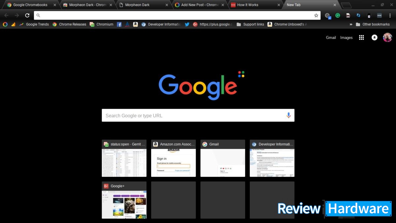
Task: Open the Google+ most-visited thumbnail
Action: click(124, 200)
